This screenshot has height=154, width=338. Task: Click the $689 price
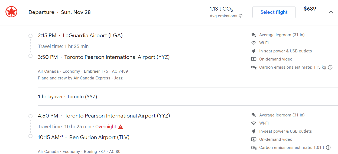point(310,9)
